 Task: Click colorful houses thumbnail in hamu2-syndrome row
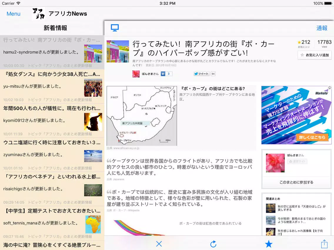pos(93,53)
